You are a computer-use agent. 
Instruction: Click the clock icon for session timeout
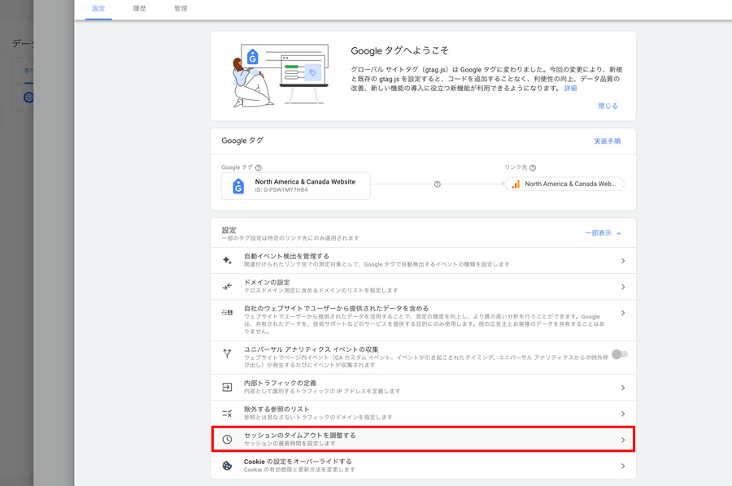pyautogui.click(x=227, y=440)
